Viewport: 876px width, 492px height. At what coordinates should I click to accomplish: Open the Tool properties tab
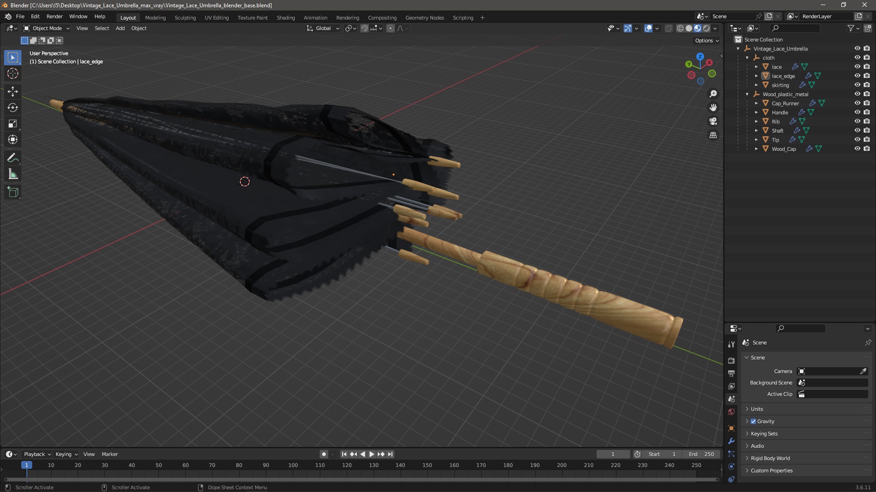coord(731,344)
